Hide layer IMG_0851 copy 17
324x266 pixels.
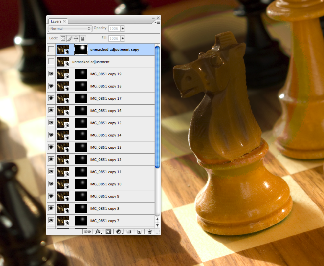pyautogui.click(x=51, y=98)
